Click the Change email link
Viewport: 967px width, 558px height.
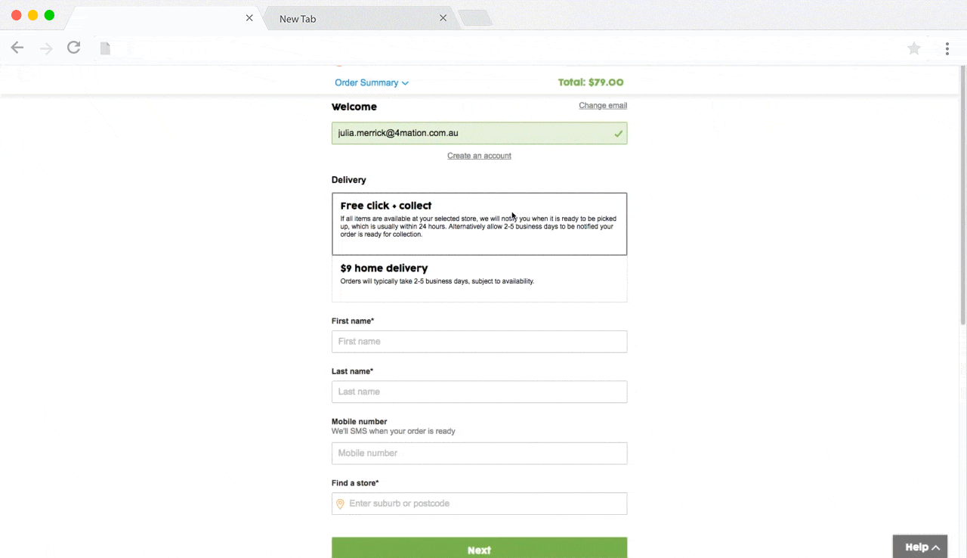click(x=603, y=105)
